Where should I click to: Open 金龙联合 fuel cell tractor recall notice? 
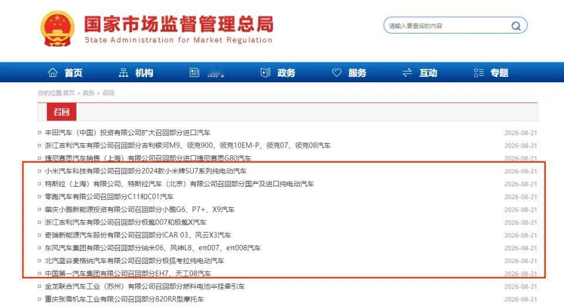(x=145, y=287)
